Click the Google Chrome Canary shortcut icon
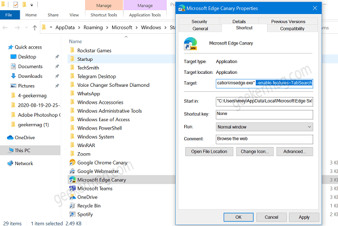The image size is (338, 226). tap(72, 162)
